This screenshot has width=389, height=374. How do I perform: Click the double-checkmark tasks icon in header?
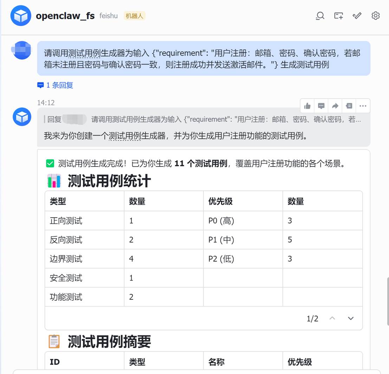coord(357,16)
